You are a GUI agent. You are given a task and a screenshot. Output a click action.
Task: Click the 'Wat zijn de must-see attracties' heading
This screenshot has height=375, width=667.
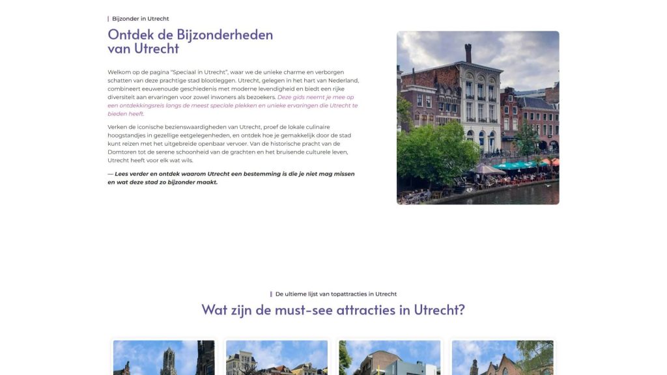[333, 309]
